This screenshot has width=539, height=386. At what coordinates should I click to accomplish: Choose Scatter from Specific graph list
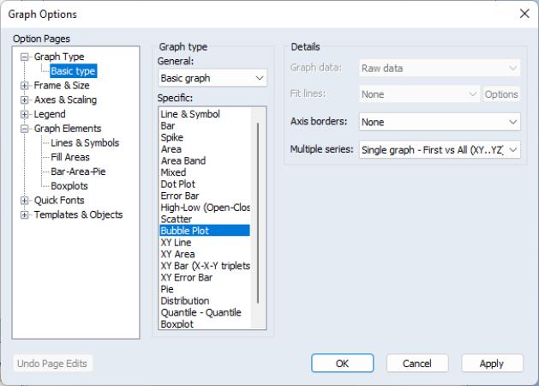pyautogui.click(x=177, y=219)
